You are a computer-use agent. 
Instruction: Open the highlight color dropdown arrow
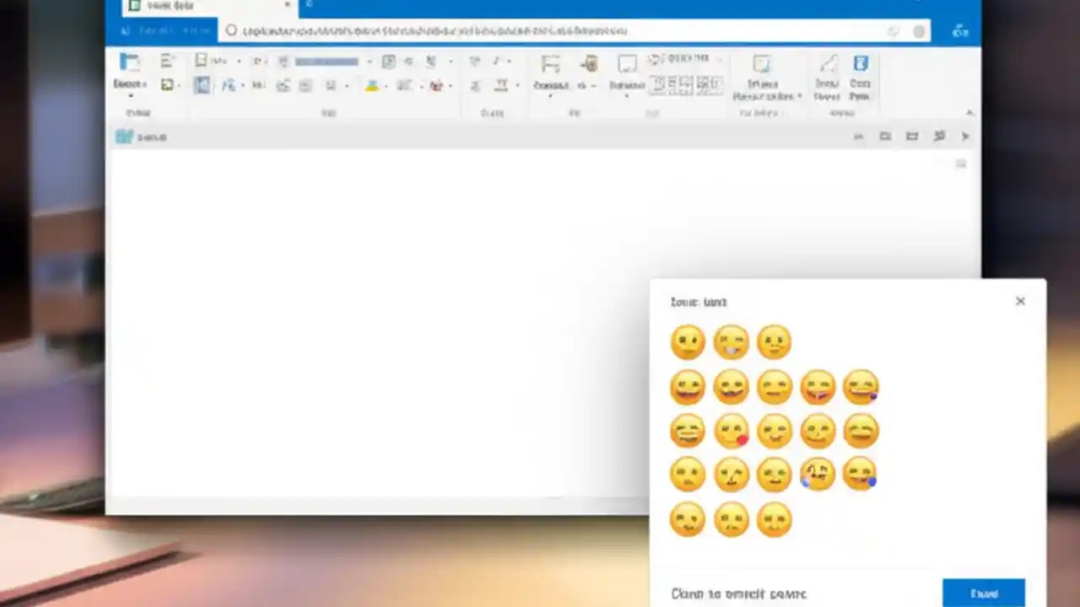click(385, 84)
